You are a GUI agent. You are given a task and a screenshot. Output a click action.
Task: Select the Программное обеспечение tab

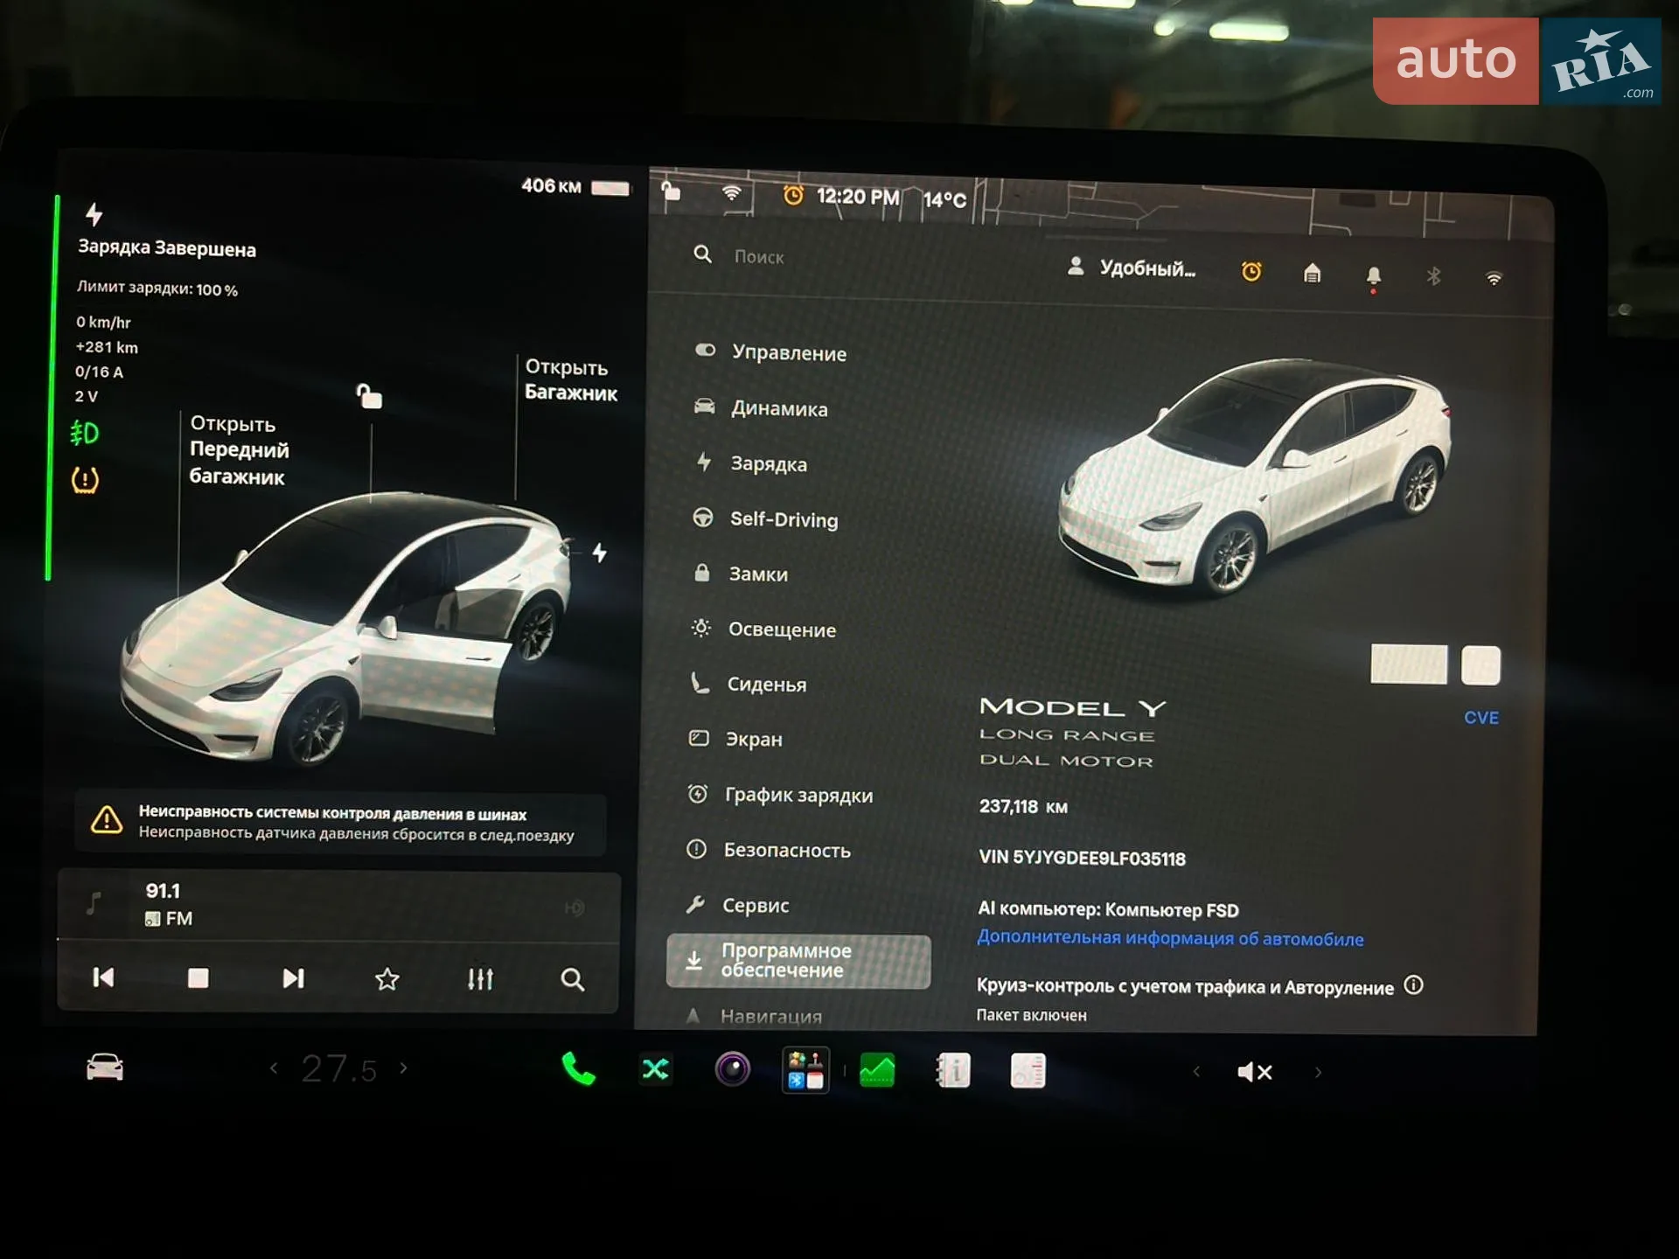pyautogui.click(x=798, y=961)
